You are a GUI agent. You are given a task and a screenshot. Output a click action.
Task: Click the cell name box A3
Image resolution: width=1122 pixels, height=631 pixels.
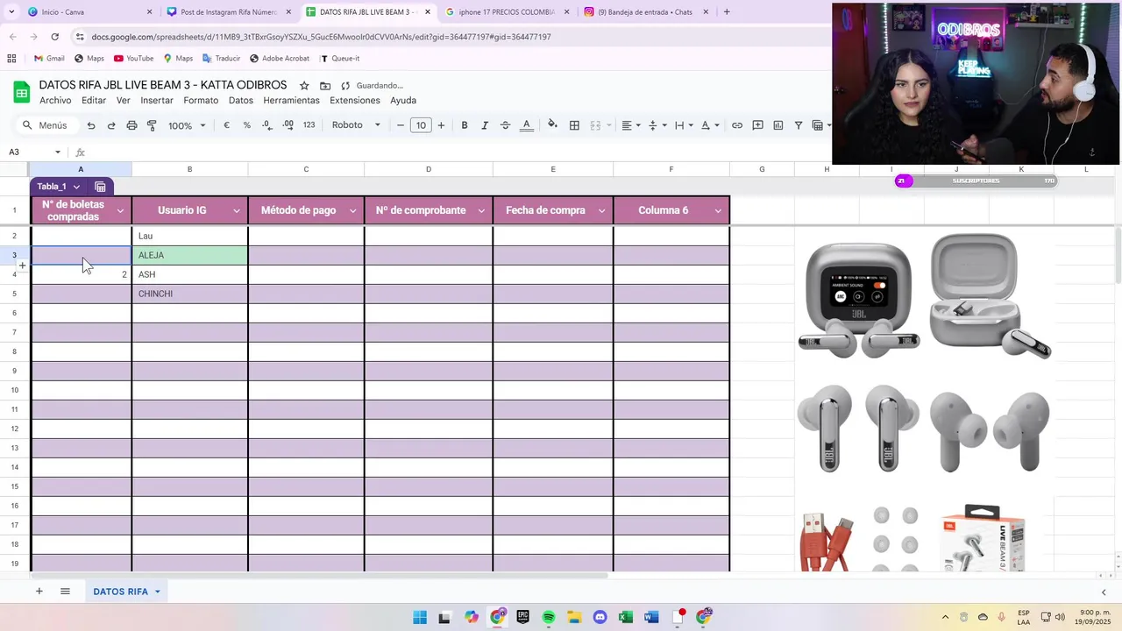33,152
